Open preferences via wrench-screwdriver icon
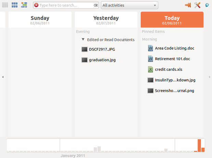This screenshot has width=212, height=158. tap(197, 5)
